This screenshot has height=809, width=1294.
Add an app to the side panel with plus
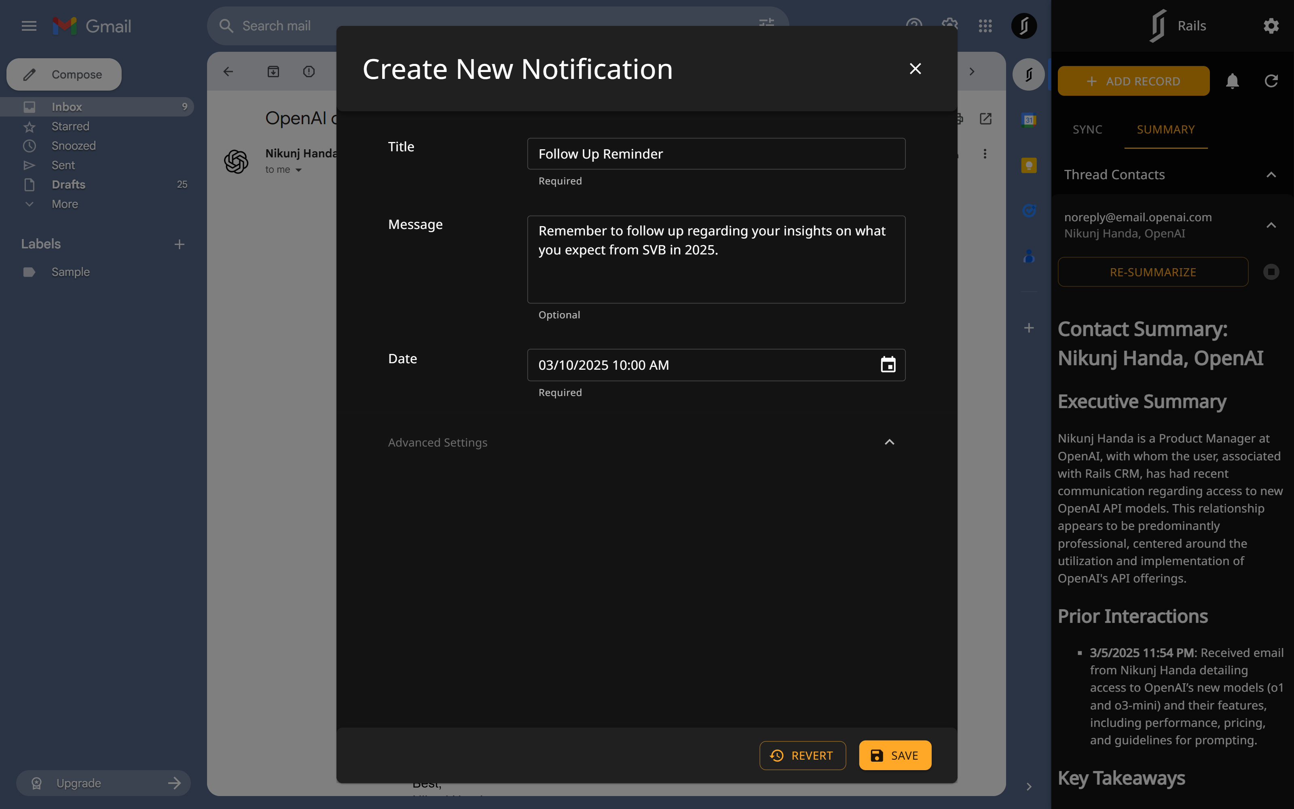[1028, 328]
